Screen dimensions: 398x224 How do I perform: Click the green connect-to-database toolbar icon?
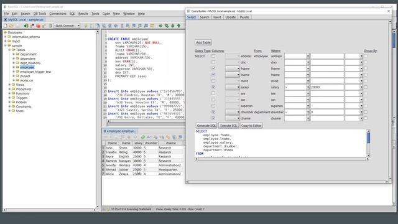click(26, 26)
